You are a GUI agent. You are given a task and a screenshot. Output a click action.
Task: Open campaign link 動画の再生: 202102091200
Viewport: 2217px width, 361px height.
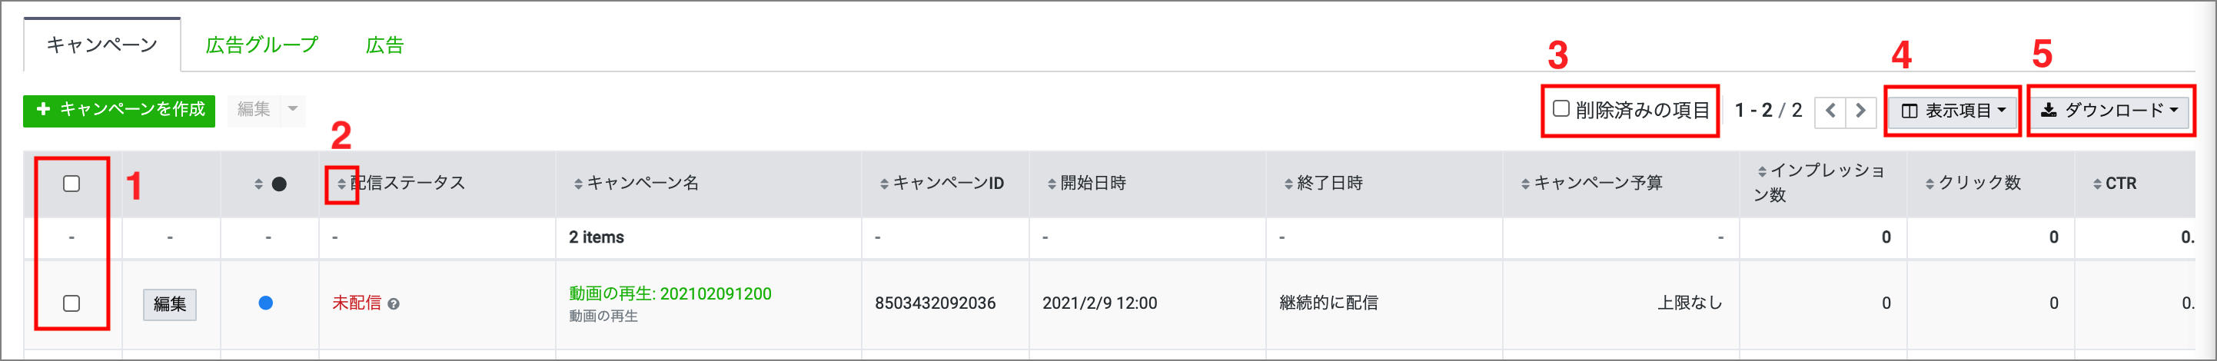670,294
